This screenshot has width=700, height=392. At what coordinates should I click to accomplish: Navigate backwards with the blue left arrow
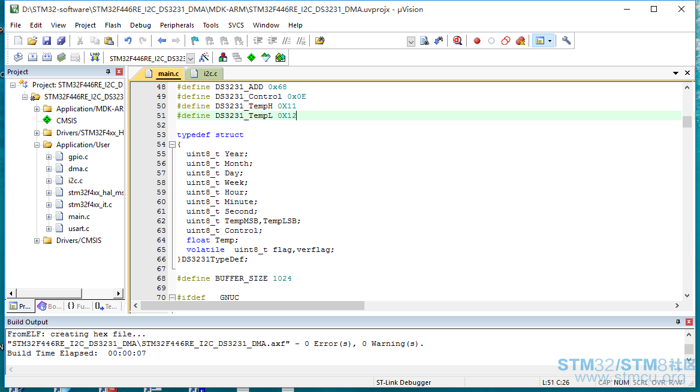(x=162, y=41)
